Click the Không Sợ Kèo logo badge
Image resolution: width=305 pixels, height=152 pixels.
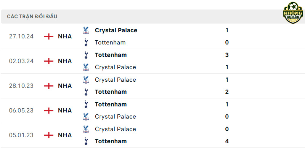(293, 13)
